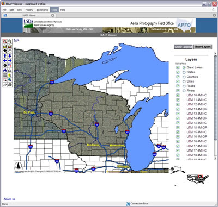Select the Zoom Out magnifier tool
The height and width of the screenshot is (207, 218).
point(10,41)
